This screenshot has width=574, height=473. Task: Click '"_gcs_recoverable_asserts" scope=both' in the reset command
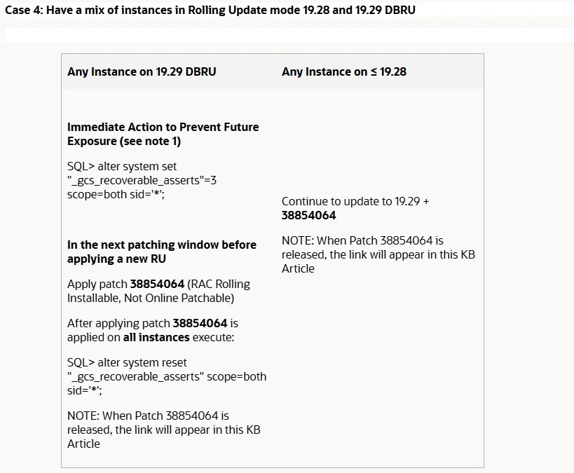167,376
